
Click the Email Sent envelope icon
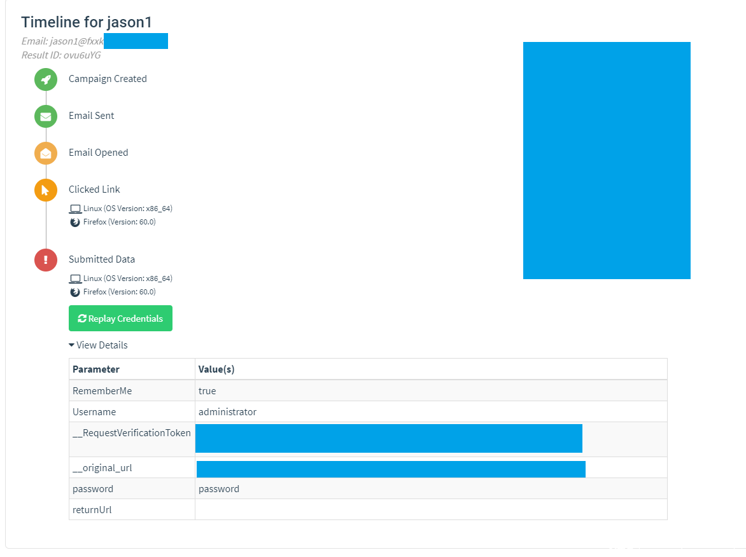(46, 116)
